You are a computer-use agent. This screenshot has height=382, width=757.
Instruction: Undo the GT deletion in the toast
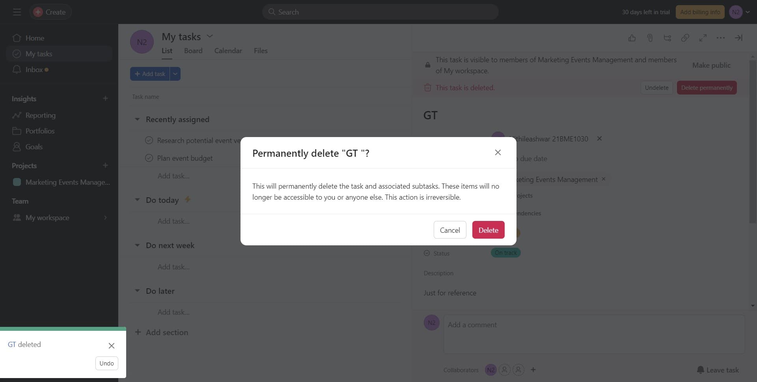click(x=106, y=363)
